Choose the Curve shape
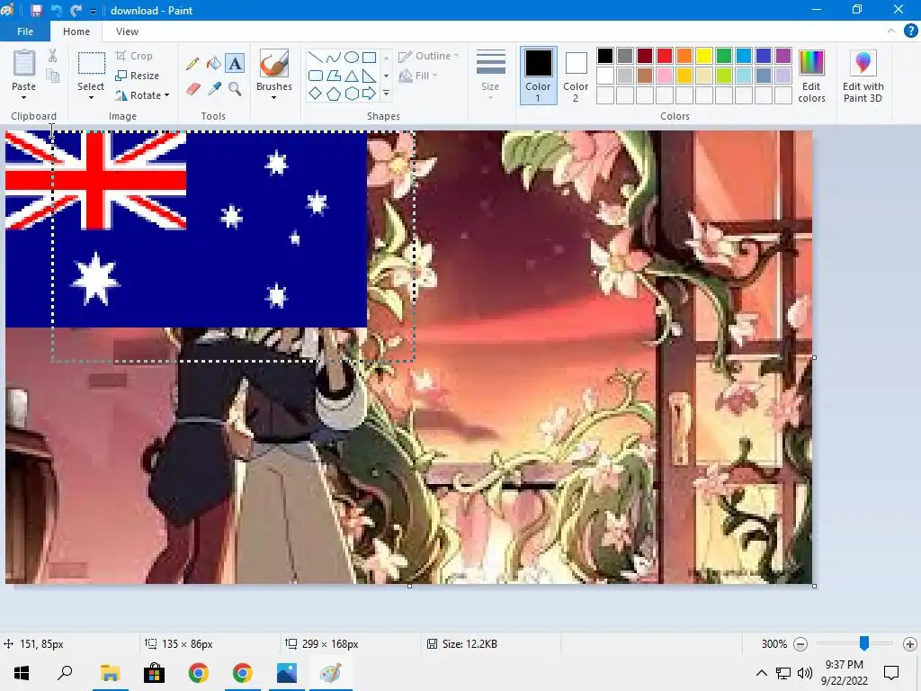 click(x=334, y=57)
